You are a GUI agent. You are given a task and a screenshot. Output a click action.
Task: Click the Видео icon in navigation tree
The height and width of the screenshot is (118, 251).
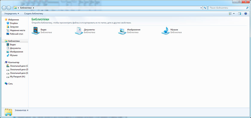tap(8, 45)
